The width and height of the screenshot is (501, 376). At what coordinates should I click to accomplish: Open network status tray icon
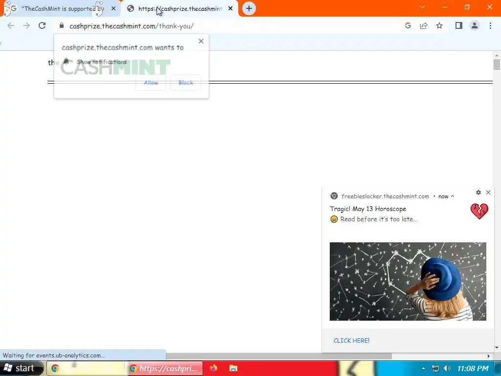(435, 368)
